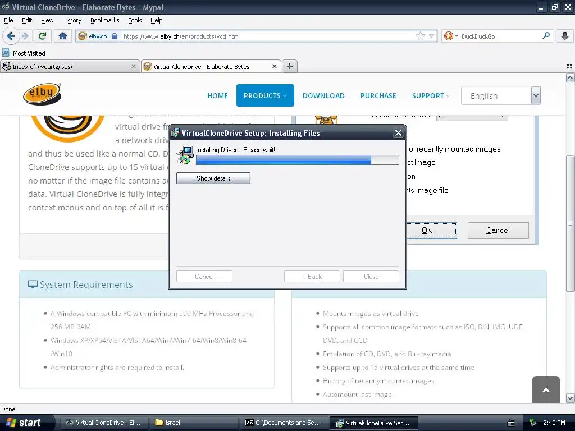Click the < Back button in setup

(x=312, y=276)
